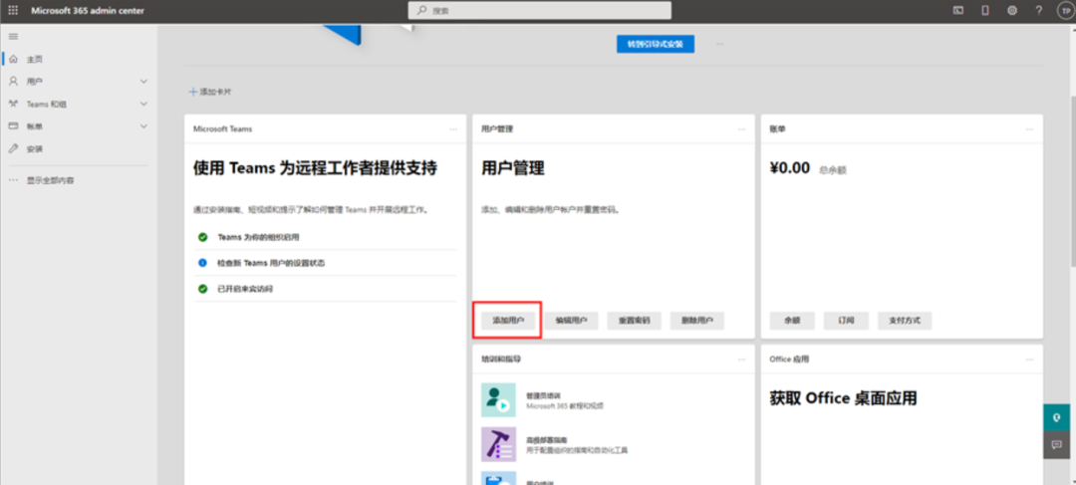Image resolution: width=1076 pixels, height=485 pixels.
Task: Open the mobile app phone icon in header
Action: click(985, 10)
